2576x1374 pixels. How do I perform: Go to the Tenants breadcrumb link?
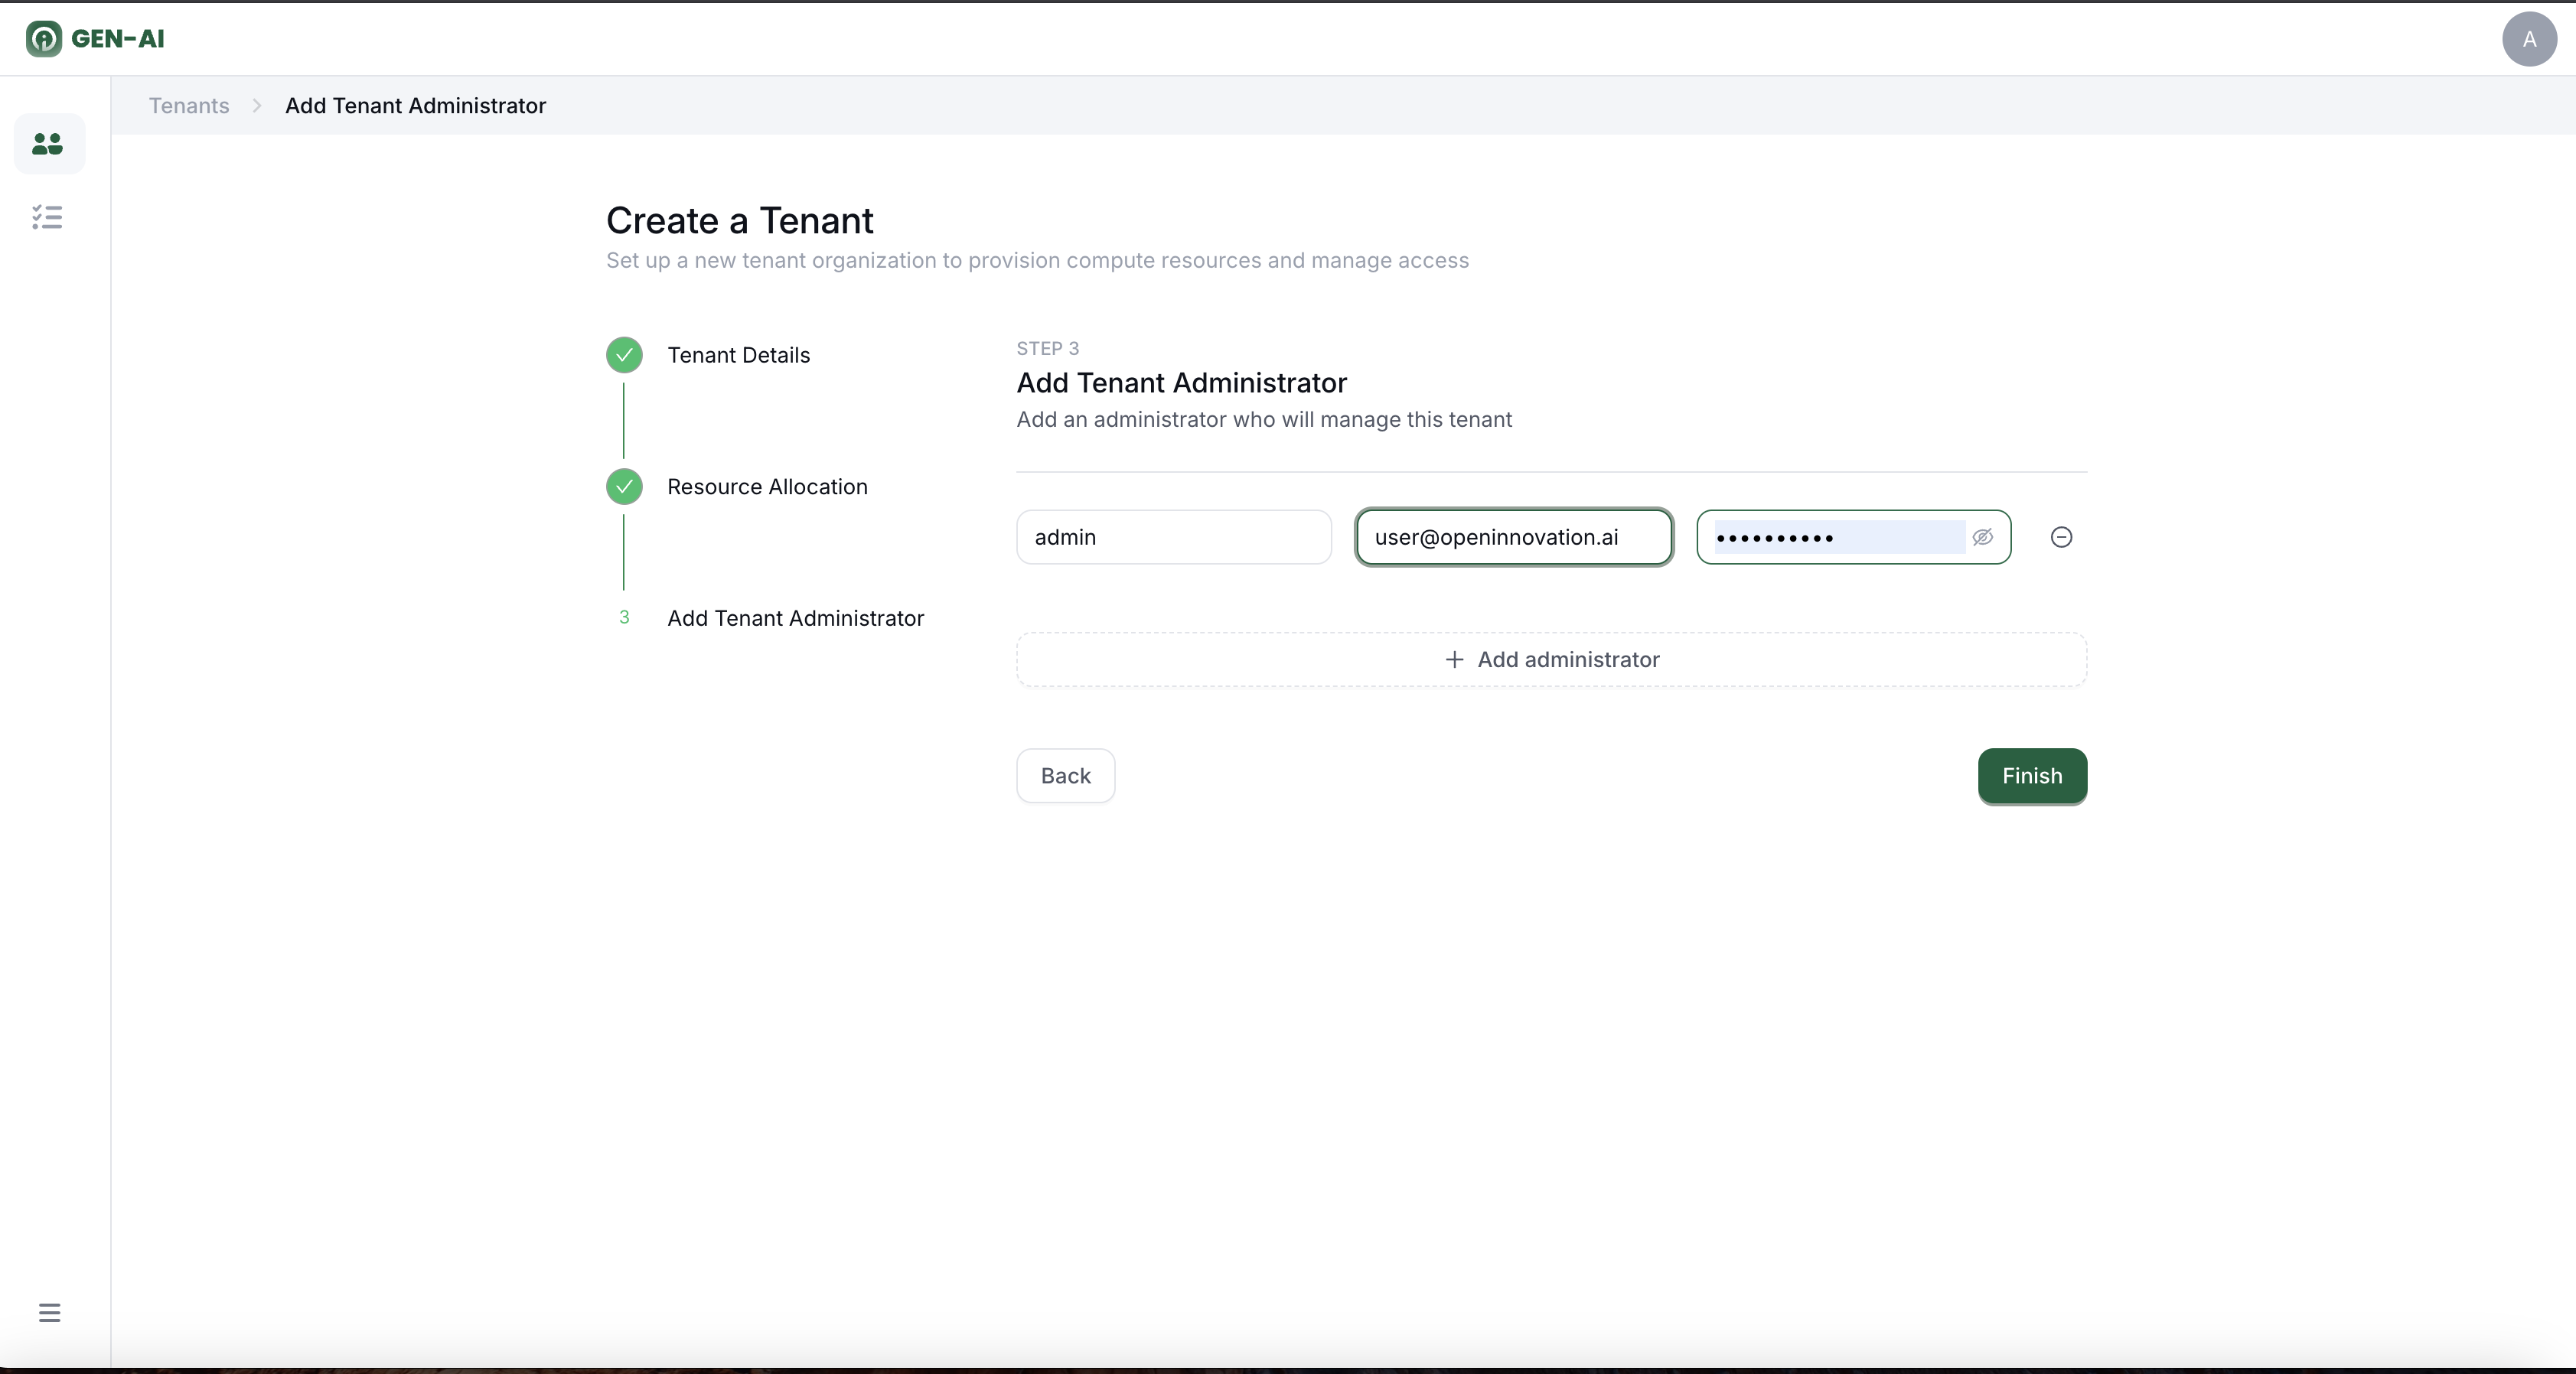tap(189, 106)
